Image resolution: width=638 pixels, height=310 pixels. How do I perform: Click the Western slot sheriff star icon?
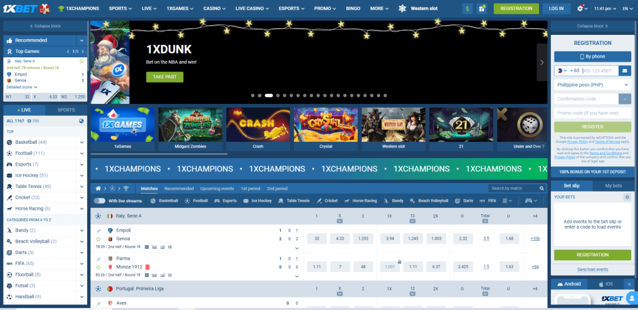coord(402,8)
